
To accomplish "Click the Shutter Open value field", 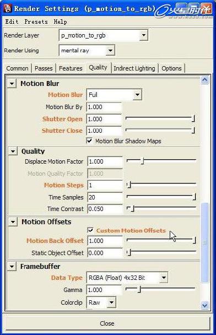I will 104,119.
